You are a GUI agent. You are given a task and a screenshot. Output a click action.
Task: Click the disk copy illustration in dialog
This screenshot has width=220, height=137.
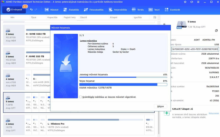tap(66, 66)
